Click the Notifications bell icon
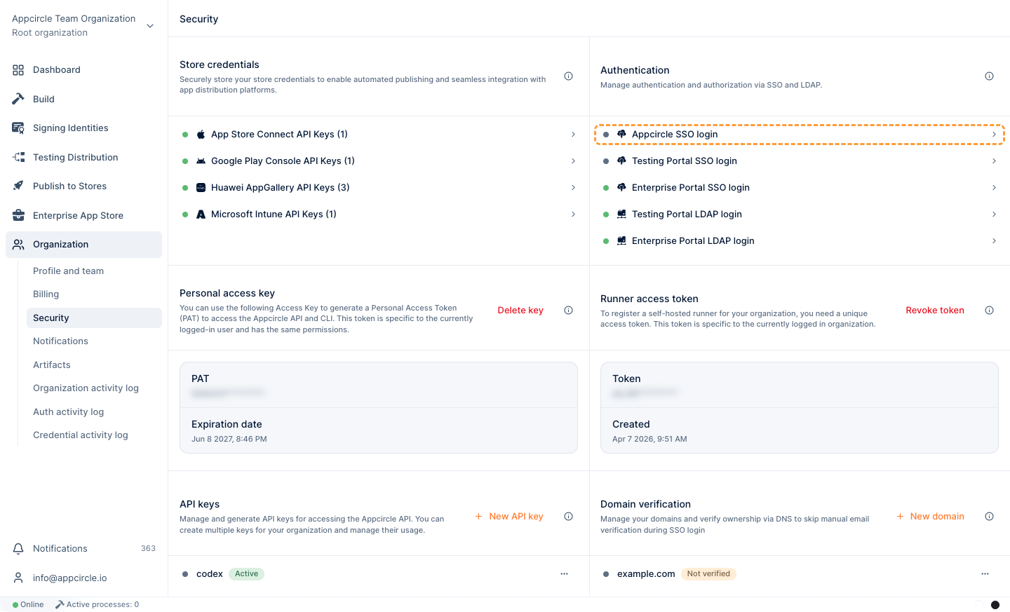This screenshot has width=1010, height=612. tap(18, 549)
